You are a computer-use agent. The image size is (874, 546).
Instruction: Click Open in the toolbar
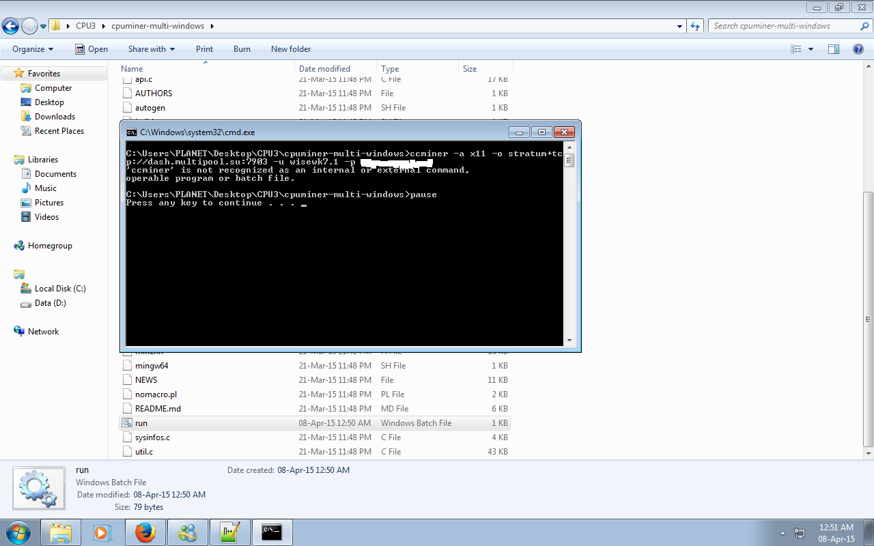coord(91,49)
